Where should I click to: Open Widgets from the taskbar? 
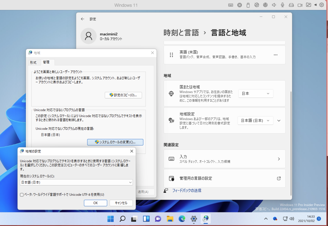[146, 219]
